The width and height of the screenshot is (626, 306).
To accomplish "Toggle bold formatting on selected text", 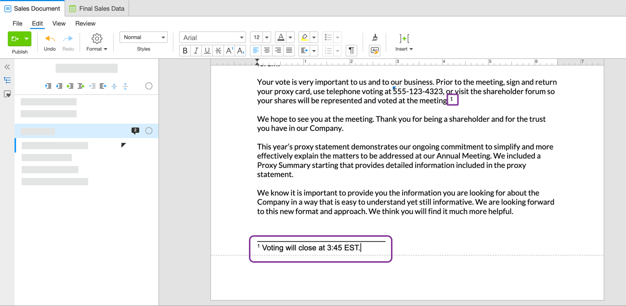I will (x=185, y=50).
